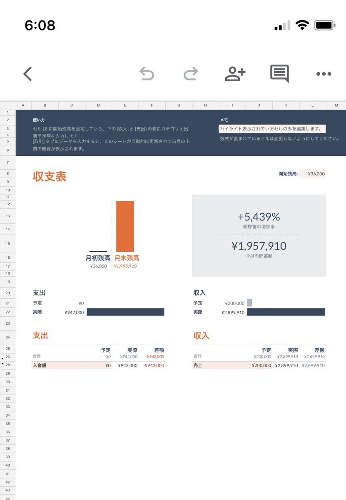This screenshot has height=500, width=346.
Task: Tap the back arrow icon
Action: (27, 74)
